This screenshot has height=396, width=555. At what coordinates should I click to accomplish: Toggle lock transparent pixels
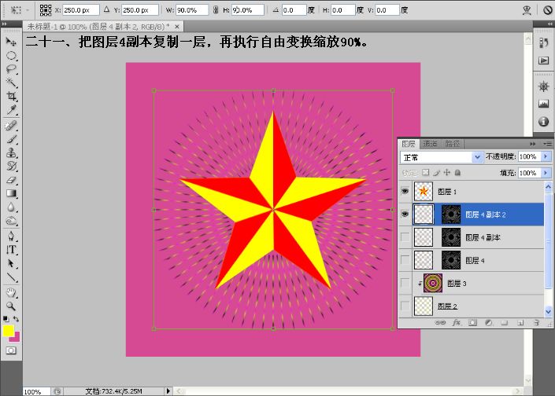[x=425, y=172]
